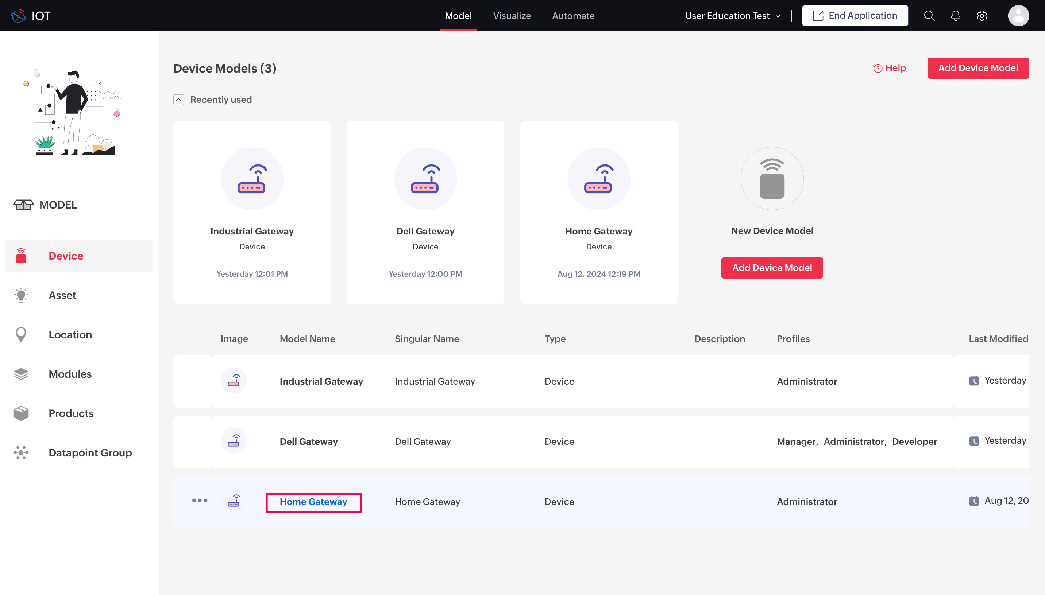Click the Help question mark icon

878,68
